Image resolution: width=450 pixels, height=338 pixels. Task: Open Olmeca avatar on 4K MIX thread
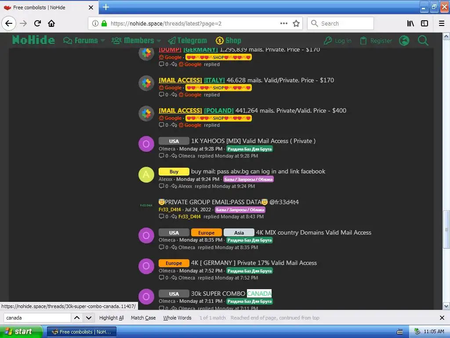pyautogui.click(x=146, y=236)
